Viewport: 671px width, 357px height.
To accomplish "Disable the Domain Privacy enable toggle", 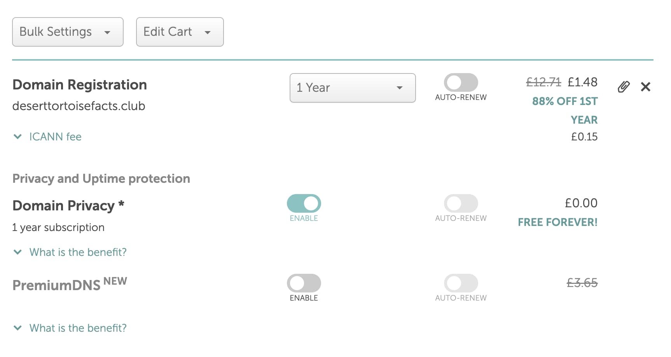I will [304, 203].
